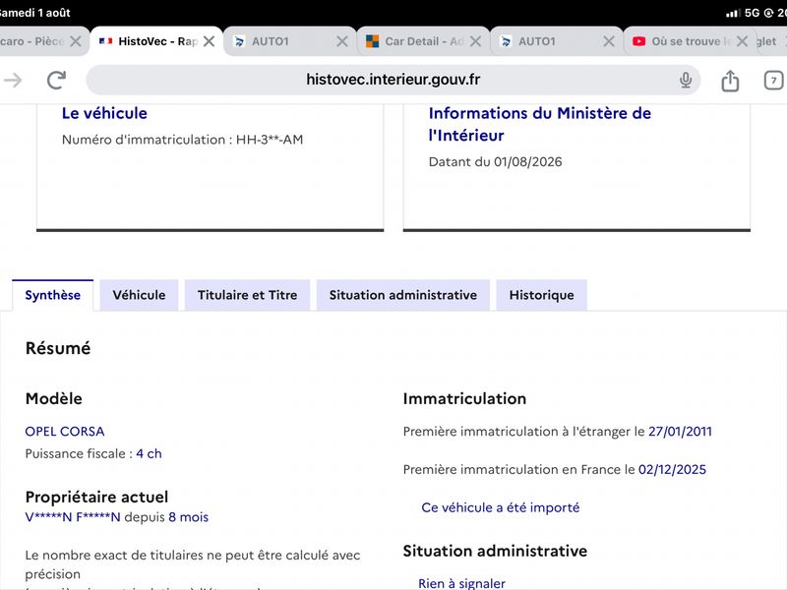
Task: Close the HistoVec tab
Action: (210, 41)
